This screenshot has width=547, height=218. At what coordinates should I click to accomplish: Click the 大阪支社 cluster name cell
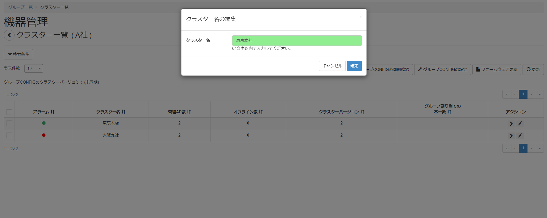tap(111, 135)
